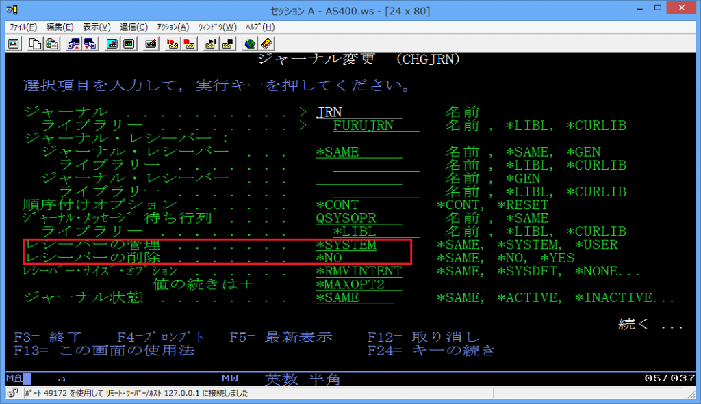Click the F12= 取り消し function key label
701x404 pixels.
(423, 336)
